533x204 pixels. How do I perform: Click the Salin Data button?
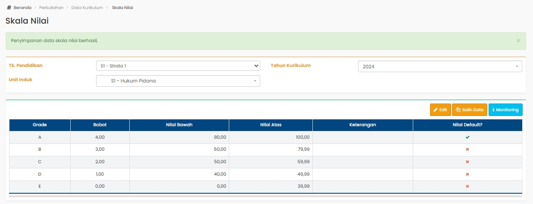pyautogui.click(x=469, y=110)
